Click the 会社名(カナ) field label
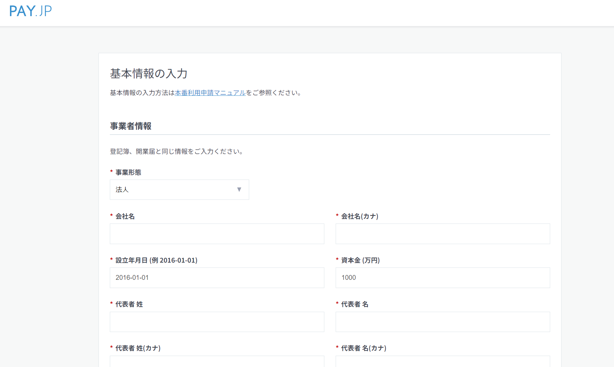 point(359,216)
